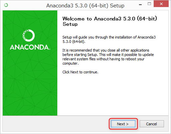Viewport: 171px width, 134px height.
Task: Minimize the Anaconda3 Setup window
Action: click(140, 5)
